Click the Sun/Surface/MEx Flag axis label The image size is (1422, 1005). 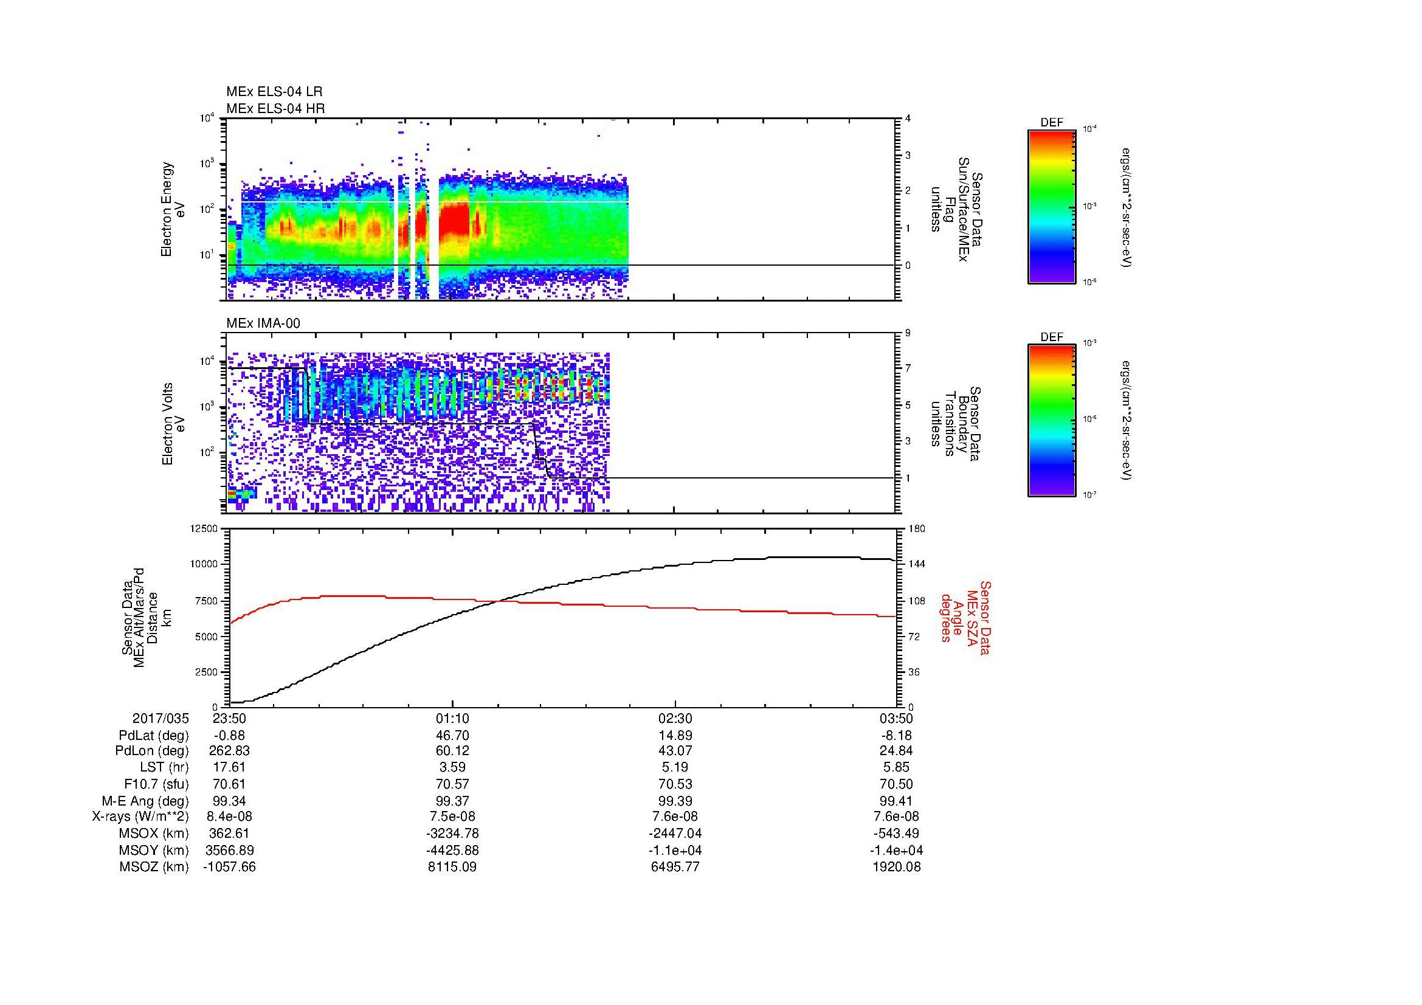(x=956, y=209)
